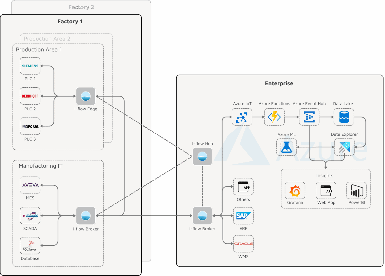Open the Data Explorer icon

click(x=344, y=147)
